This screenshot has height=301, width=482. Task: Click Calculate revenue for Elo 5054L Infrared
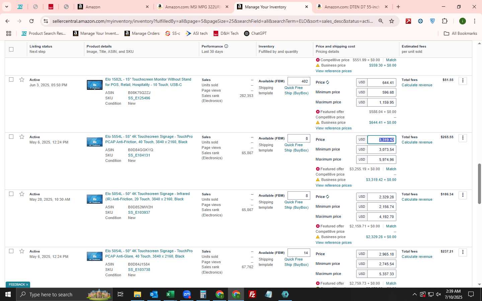click(x=417, y=199)
